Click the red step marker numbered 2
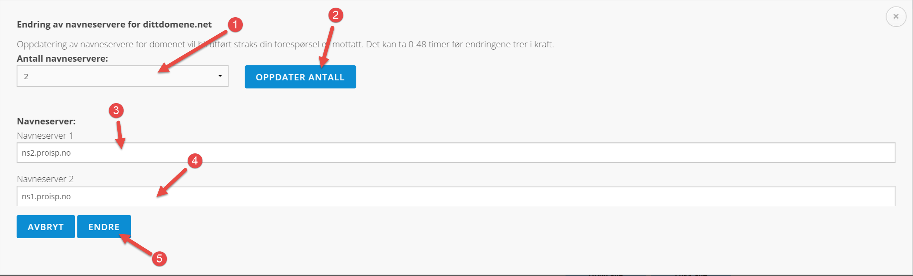Image resolution: width=913 pixels, height=276 pixels. tap(335, 15)
